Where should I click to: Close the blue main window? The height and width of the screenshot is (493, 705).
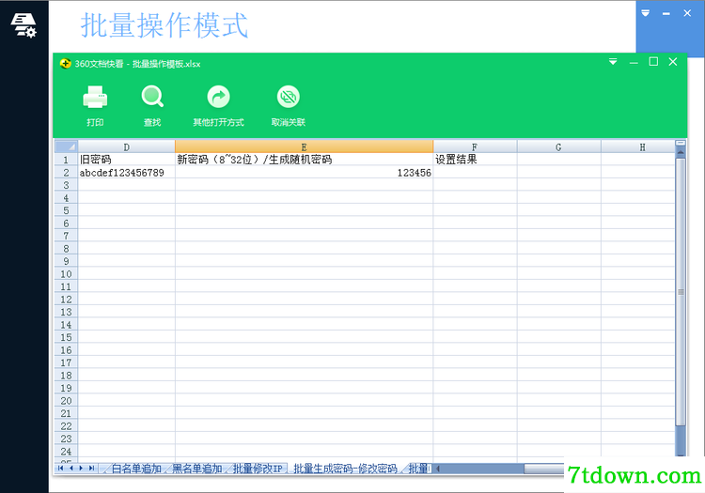pos(687,13)
